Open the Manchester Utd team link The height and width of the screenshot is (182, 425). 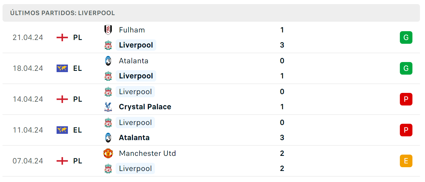[x=147, y=153]
